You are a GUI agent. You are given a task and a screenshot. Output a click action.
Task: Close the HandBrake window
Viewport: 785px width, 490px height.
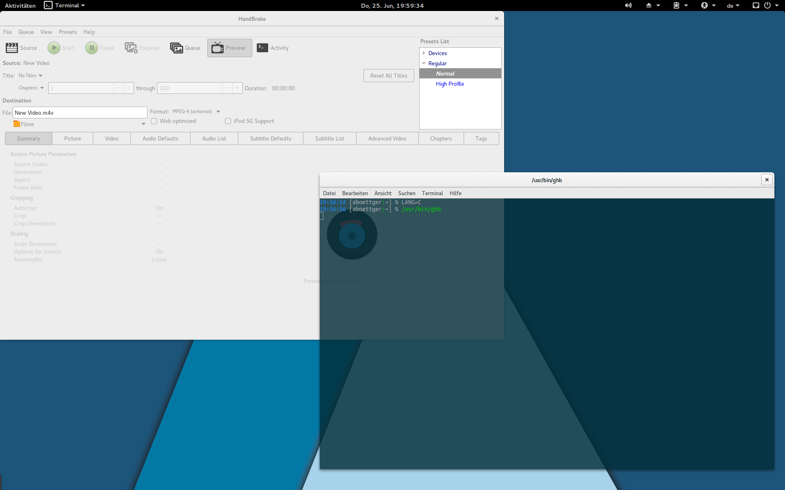pos(496,18)
